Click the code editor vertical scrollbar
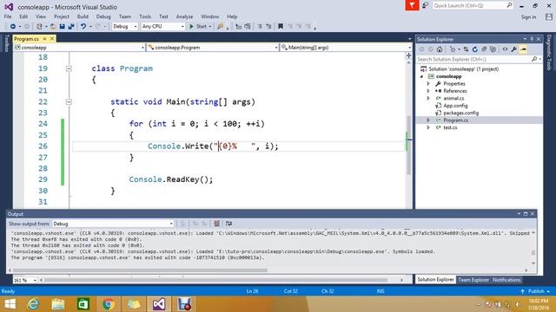The height and width of the screenshot is (312, 556). 409,145
